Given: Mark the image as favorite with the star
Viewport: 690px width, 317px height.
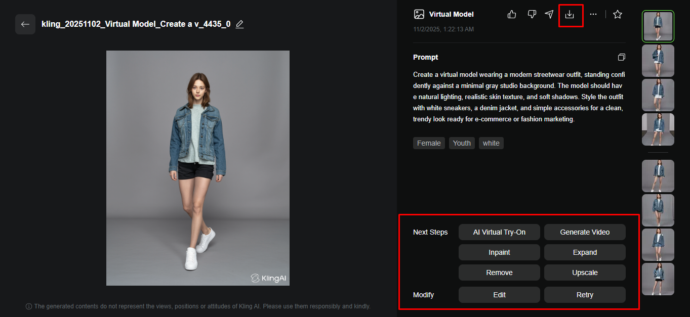Looking at the screenshot, I should 618,14.
